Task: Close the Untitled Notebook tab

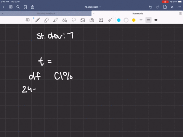Action: [x=2, y=13]
